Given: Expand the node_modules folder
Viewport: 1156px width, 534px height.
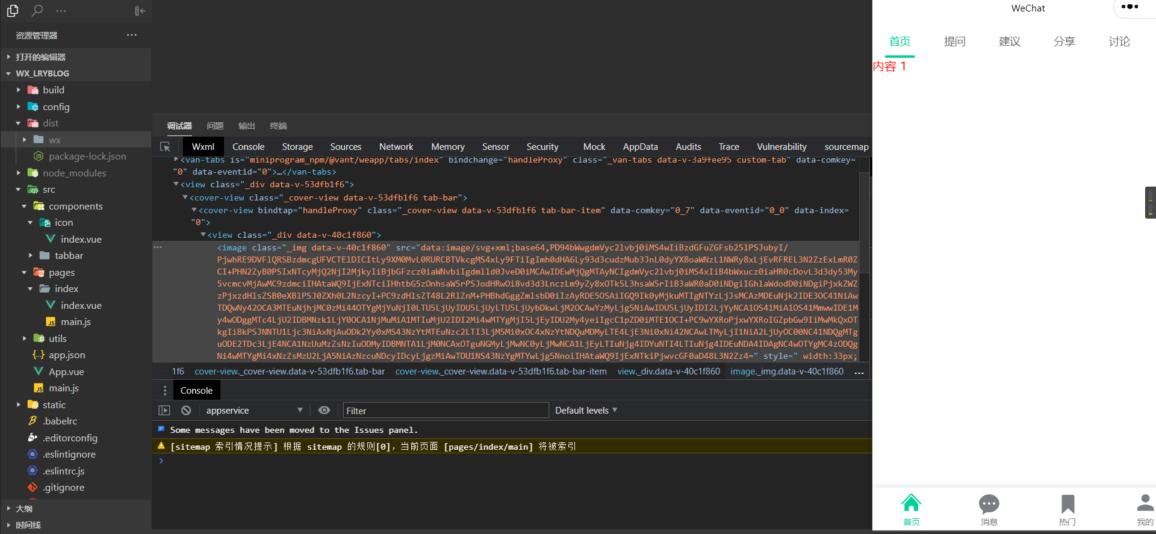Looking at the screenshot, I should 74,173.
